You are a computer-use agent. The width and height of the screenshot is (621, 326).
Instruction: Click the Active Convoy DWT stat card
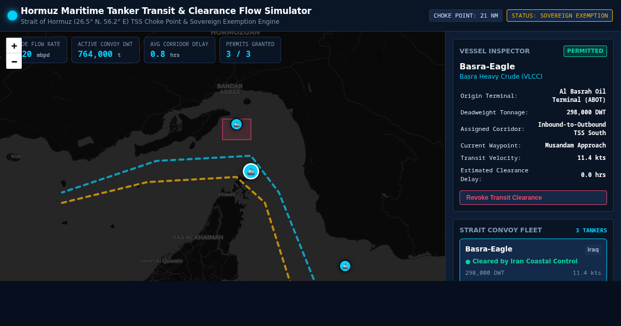[106, 50]
